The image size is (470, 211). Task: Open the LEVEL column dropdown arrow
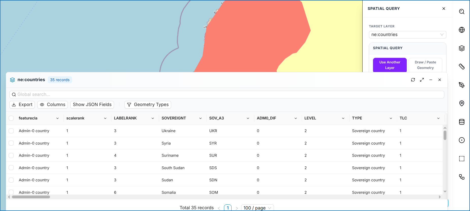pyautogui.click(x=343, y=118)
